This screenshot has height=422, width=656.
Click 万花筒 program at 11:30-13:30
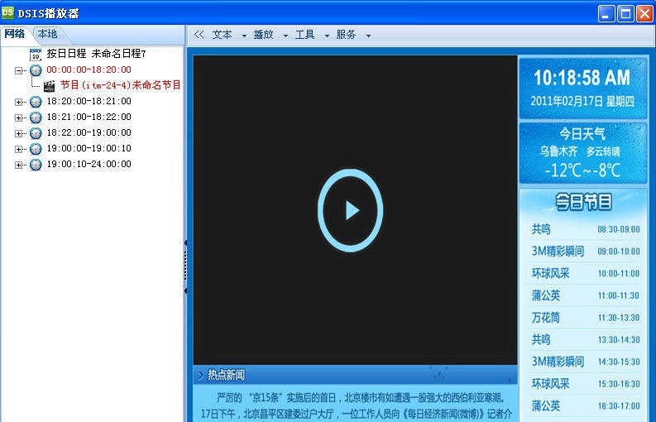point(585,318)
